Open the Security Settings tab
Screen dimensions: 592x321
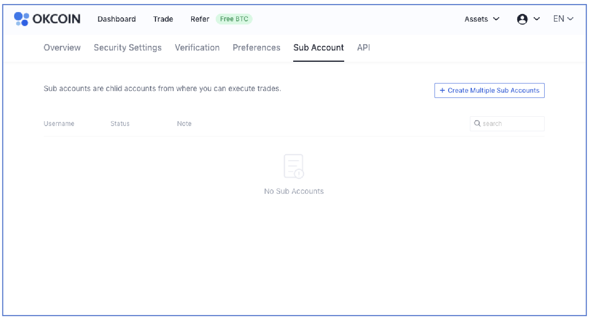[128, 48]
